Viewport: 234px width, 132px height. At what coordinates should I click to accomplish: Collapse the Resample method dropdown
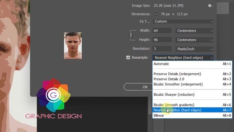click(x=183, y=58)
